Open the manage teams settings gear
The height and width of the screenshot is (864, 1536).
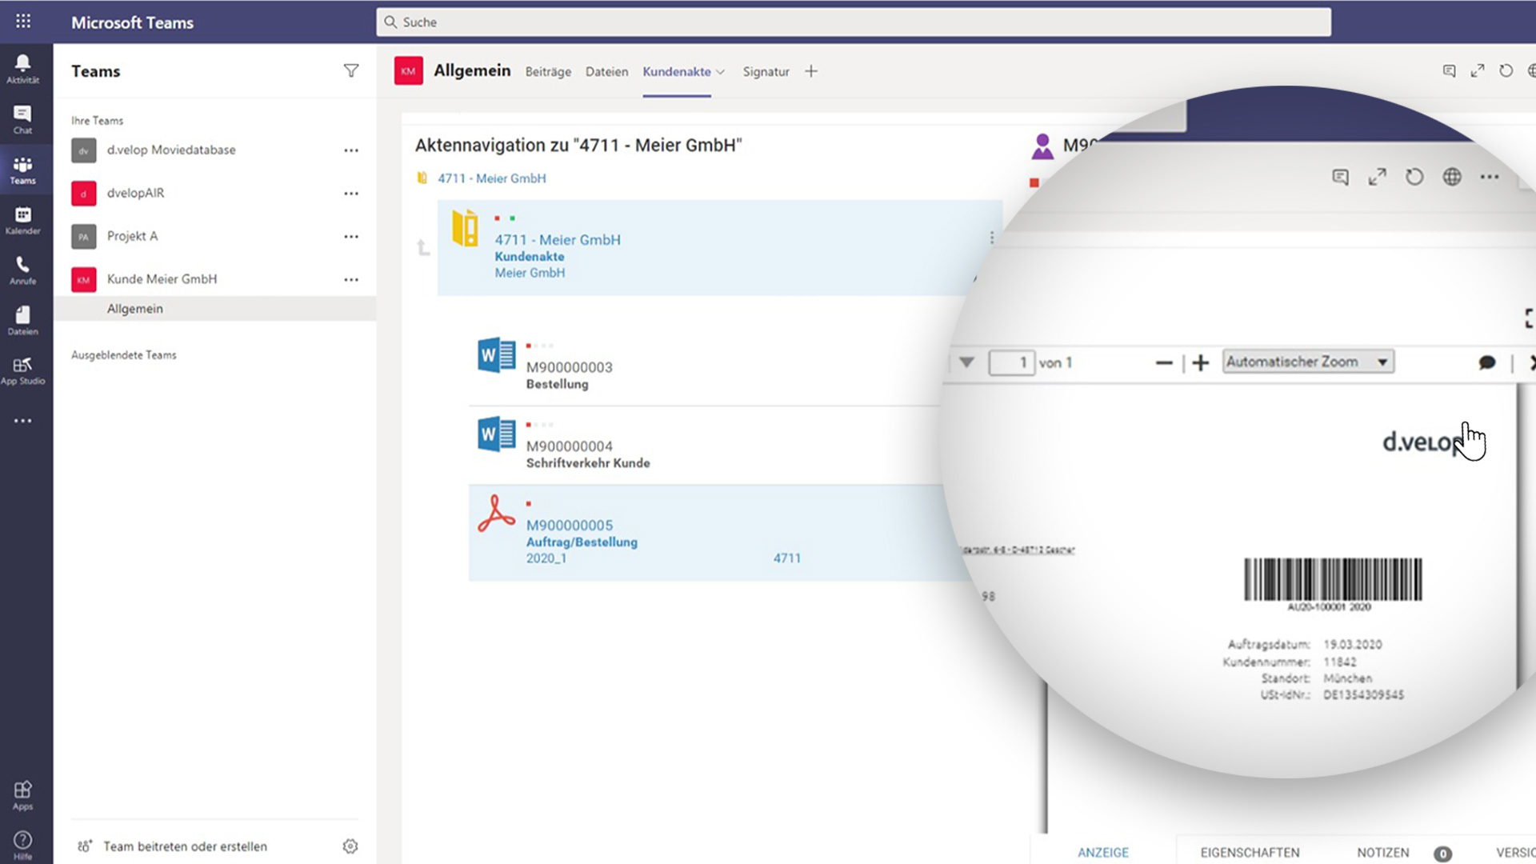click(x=350, y=846)
